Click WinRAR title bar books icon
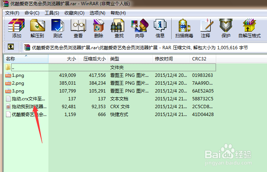 click(6, 4)
